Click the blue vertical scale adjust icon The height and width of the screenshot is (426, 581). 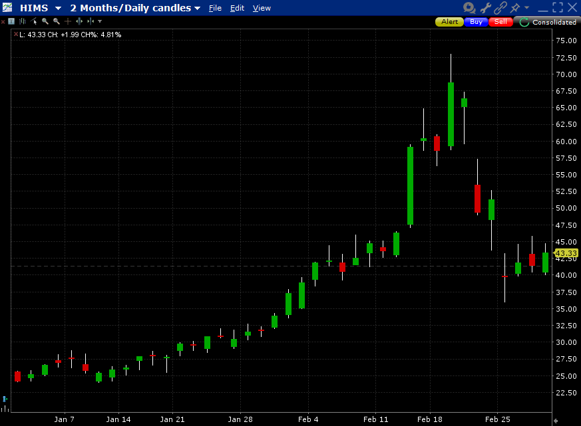(x=5, y=399)
